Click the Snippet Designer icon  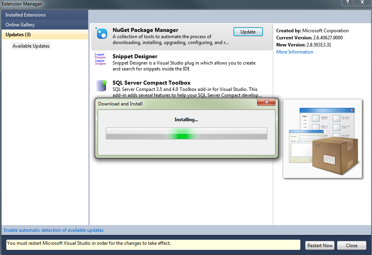pyautogui.click(x=100, y=59)
